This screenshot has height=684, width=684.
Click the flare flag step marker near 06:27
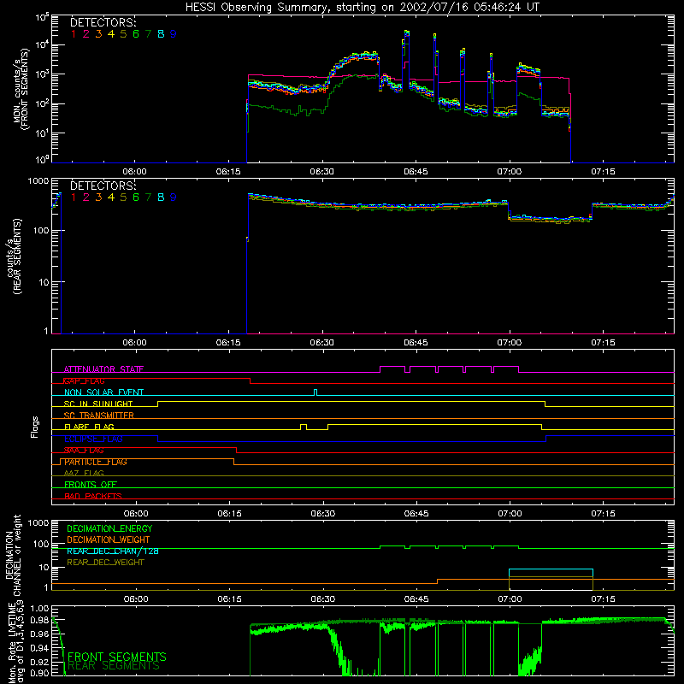click(x=304, y=427)
